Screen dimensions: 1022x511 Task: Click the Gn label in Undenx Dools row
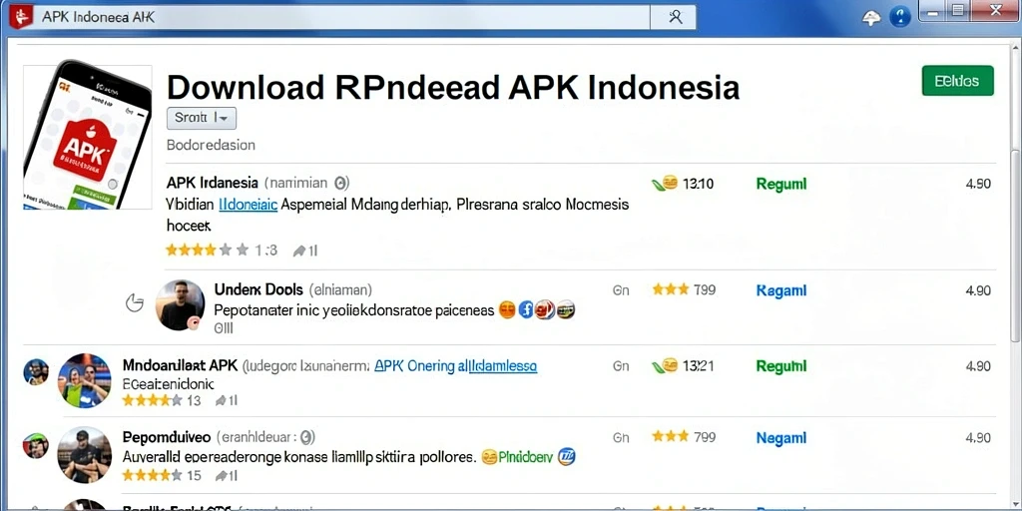(x=621, y=290)
